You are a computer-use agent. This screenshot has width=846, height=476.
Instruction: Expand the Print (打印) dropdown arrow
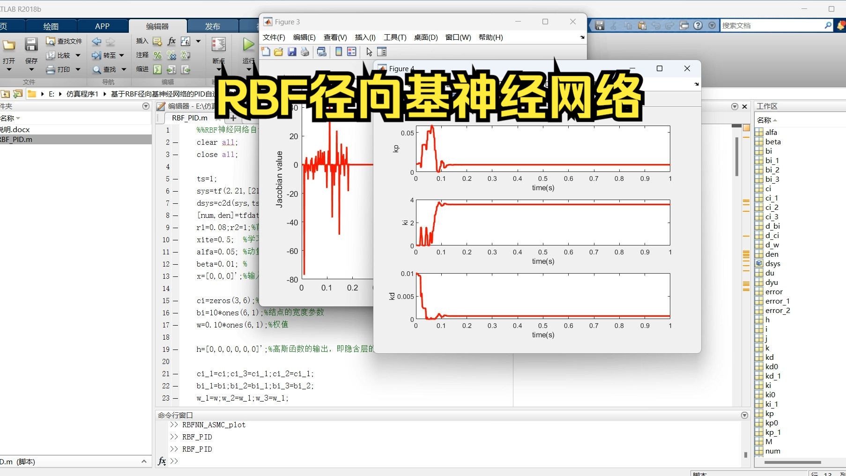78,69
